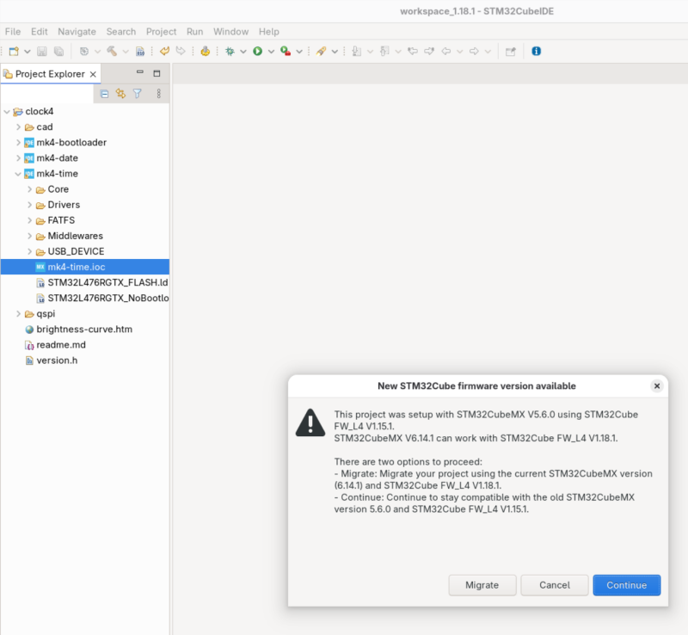The width and height of the screenshot is (688, 635).
Task: Open the Project menu
Action: (161, 32)
